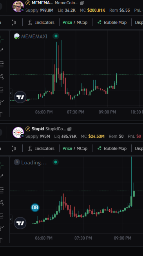Select the text tool on Stupid chart
143x256 pixels.
tap(1, 240)
